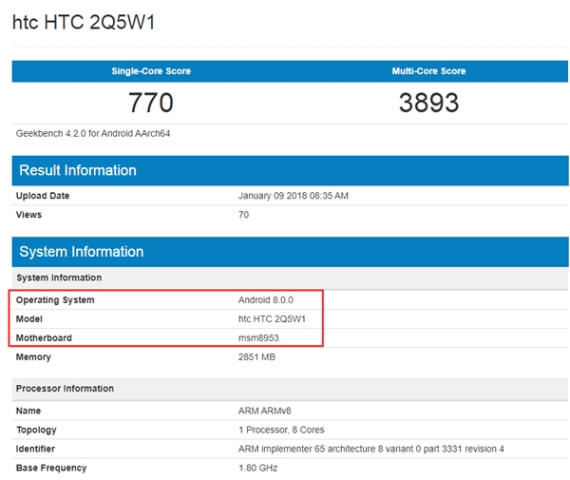Click the blue System Information section header
Viewport: 570px width, 480px height.
click(x=290, y=252)
